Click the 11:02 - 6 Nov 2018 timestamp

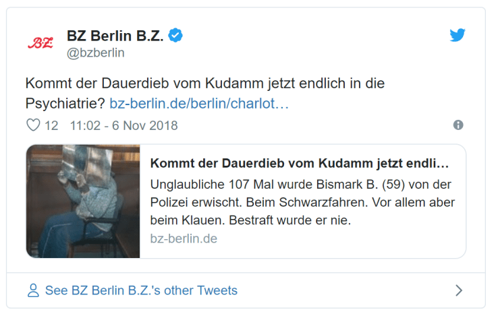click(x=123, y=125)
